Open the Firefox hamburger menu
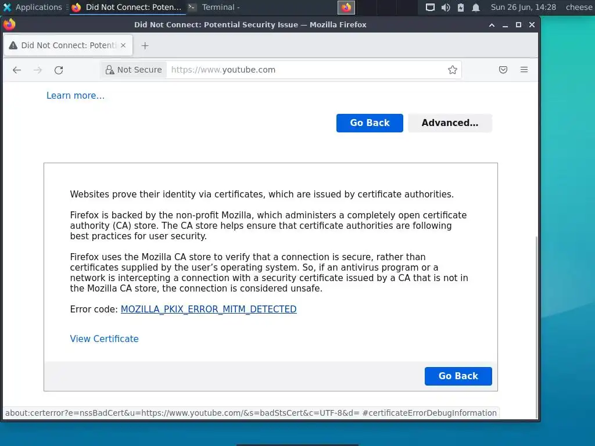Image resolution: width=595 pixels, height=446 pixels. (524, 70)
